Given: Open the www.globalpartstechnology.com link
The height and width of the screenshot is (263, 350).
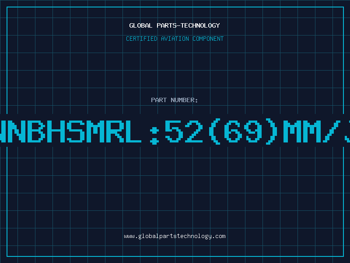Looking at the screenshot, I should point(175,236).
